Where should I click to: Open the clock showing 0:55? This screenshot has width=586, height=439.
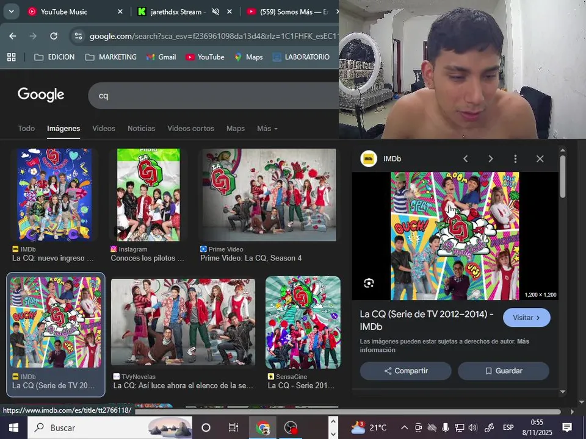click(537, 427)
